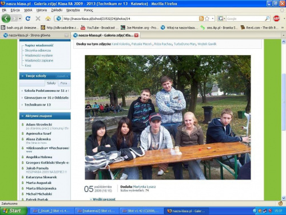Viewport: 286px width, 215px height.
Task: Bookmark this page with the star icon
Action: 207,18
